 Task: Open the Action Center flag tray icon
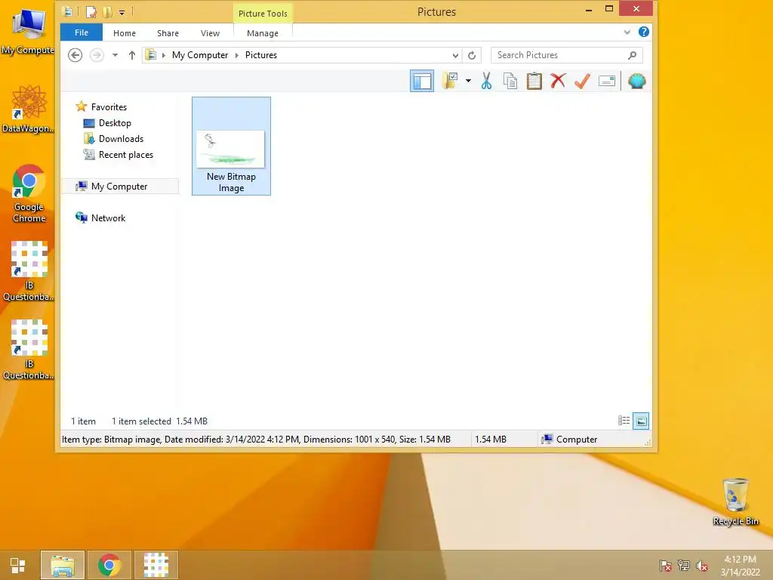tap(666, 566)
